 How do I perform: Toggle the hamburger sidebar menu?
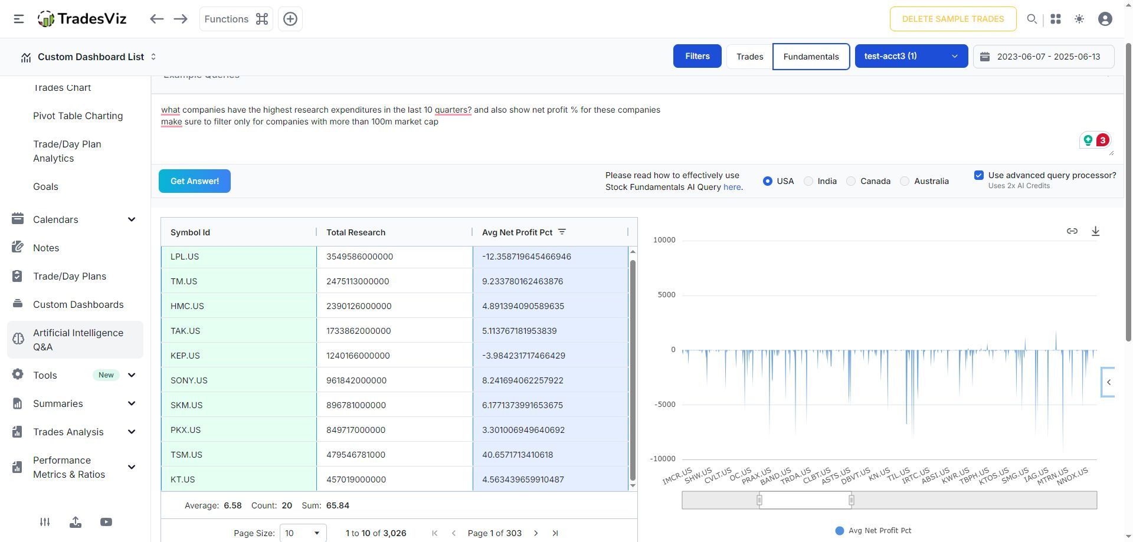(x=19, y=19)
